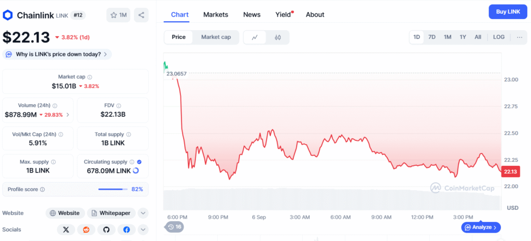Click the $22.13B FDV value

[113, 115]
